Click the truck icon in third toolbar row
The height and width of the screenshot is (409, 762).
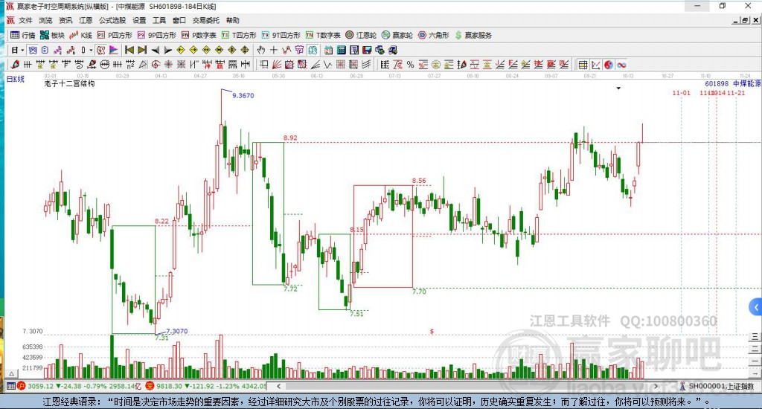[x=391, y=50]
